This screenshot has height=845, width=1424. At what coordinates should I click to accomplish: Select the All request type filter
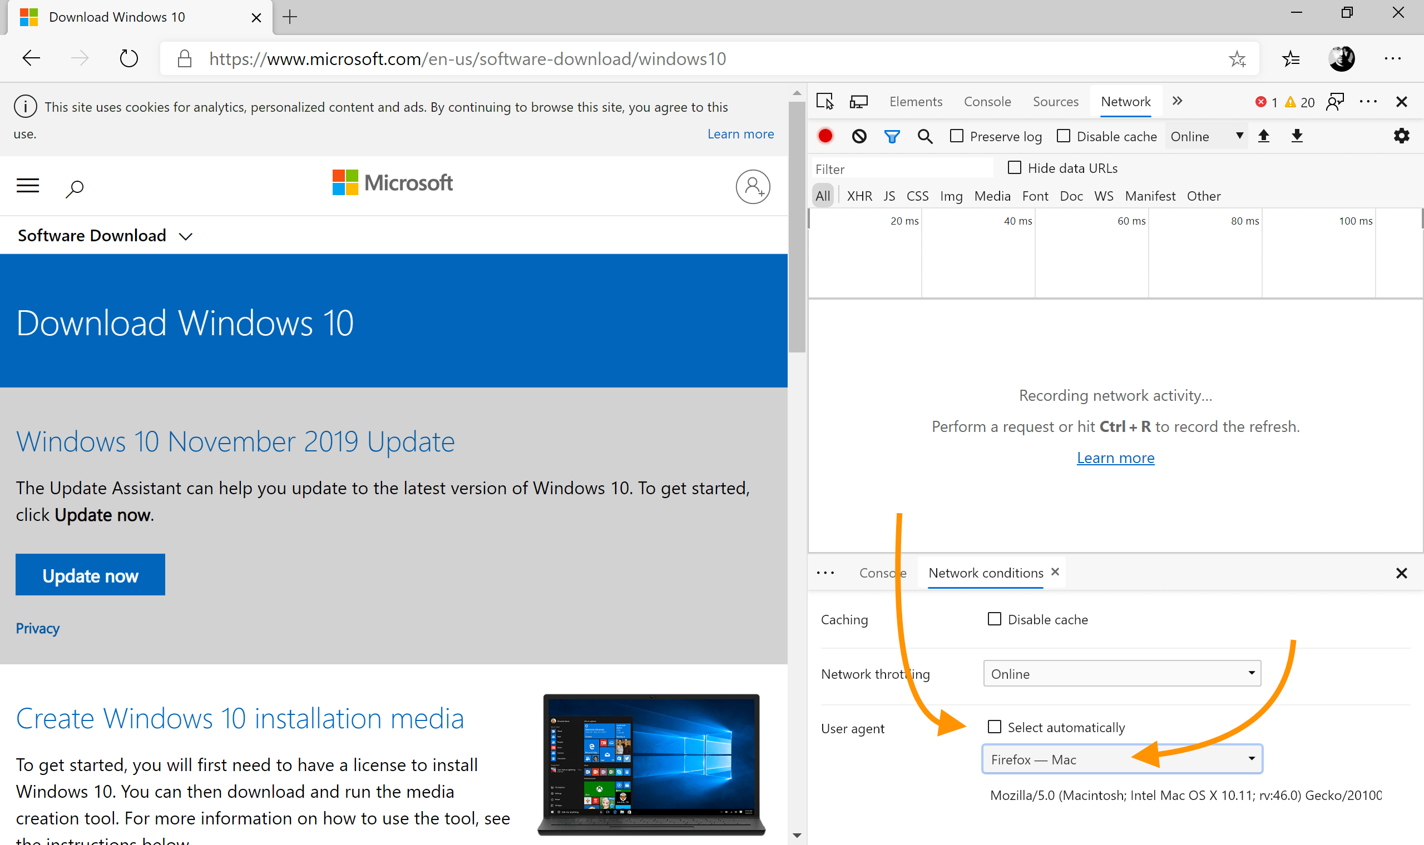pos(823,196)
